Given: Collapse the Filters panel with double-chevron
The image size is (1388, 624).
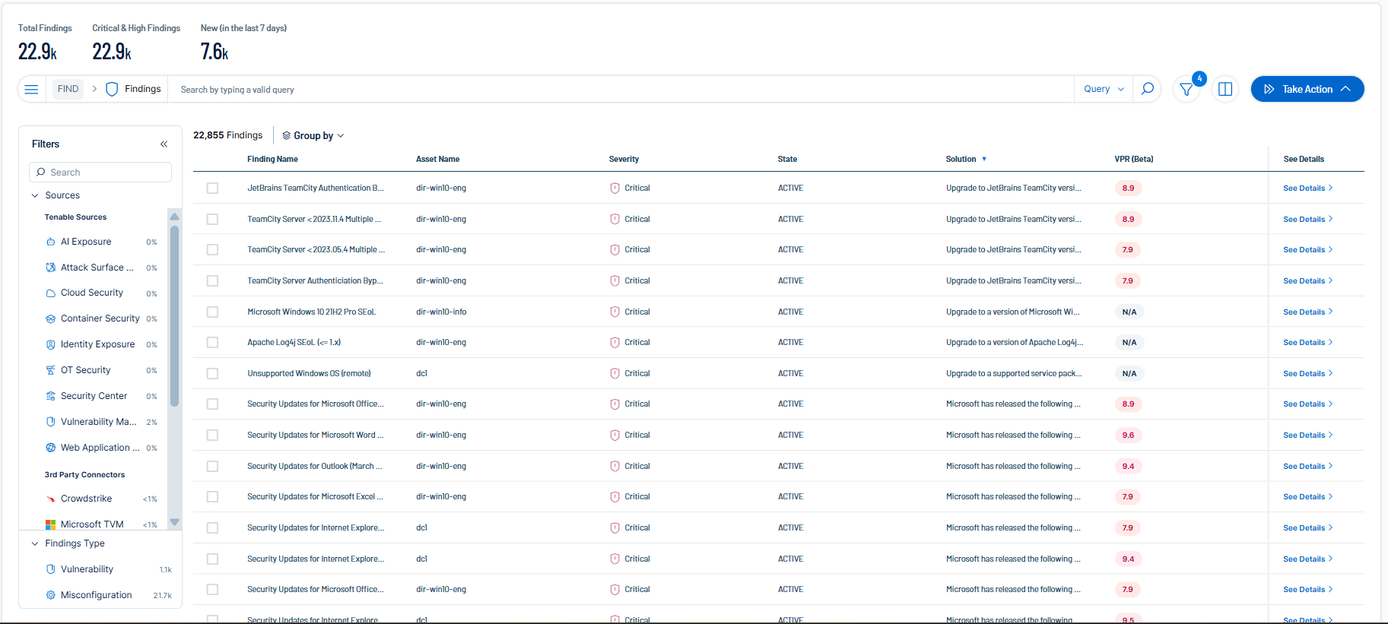Looking at the screenshot, I should tap(164, 144).
